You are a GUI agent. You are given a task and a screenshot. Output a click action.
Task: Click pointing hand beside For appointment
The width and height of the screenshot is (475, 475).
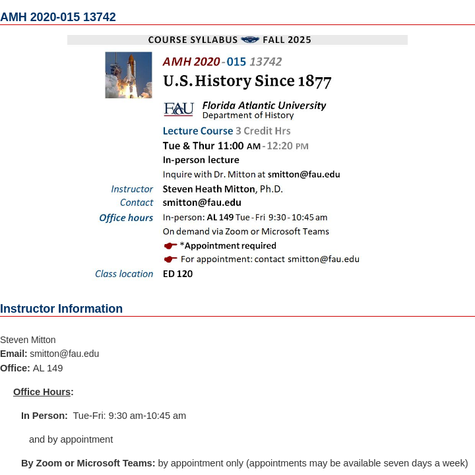tap(170, 259)
